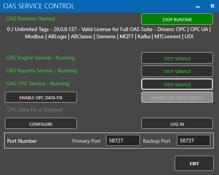Stop the OAS Reports Service
Screen dimensions: 219x175
point(177,71)
